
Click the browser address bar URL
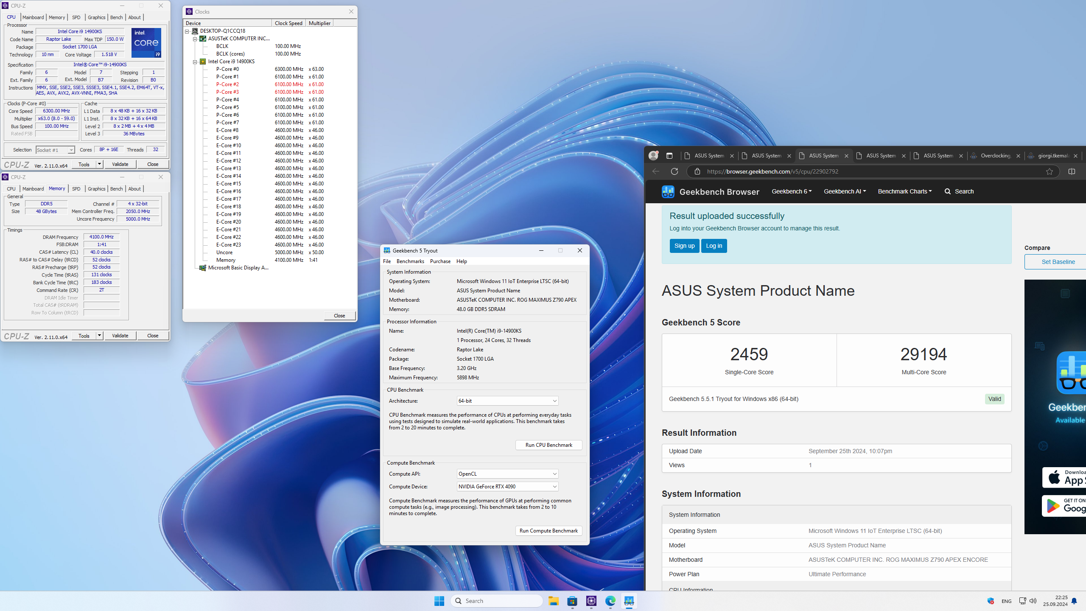[x=773, y=171]
